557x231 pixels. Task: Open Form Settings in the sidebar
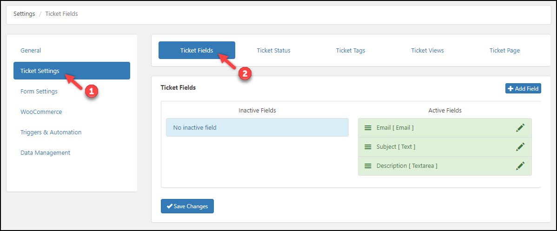click(39, 92)
